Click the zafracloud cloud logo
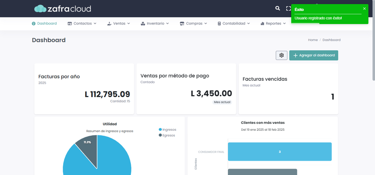The width and height of the screenshot is (375, 175). (x=62, y=9)
